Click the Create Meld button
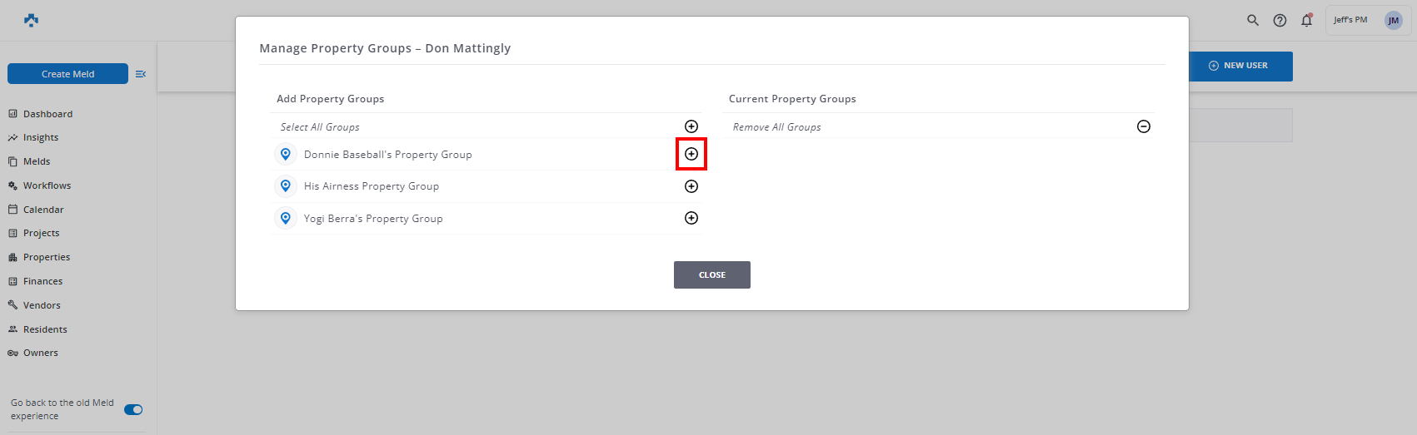Viewport: 1417px width, 435px height. pyautogui.click(x=68, y=74)
